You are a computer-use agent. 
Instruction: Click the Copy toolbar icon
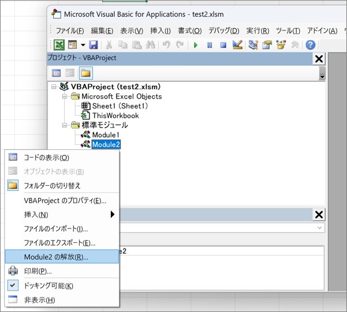tap(122, 45)
